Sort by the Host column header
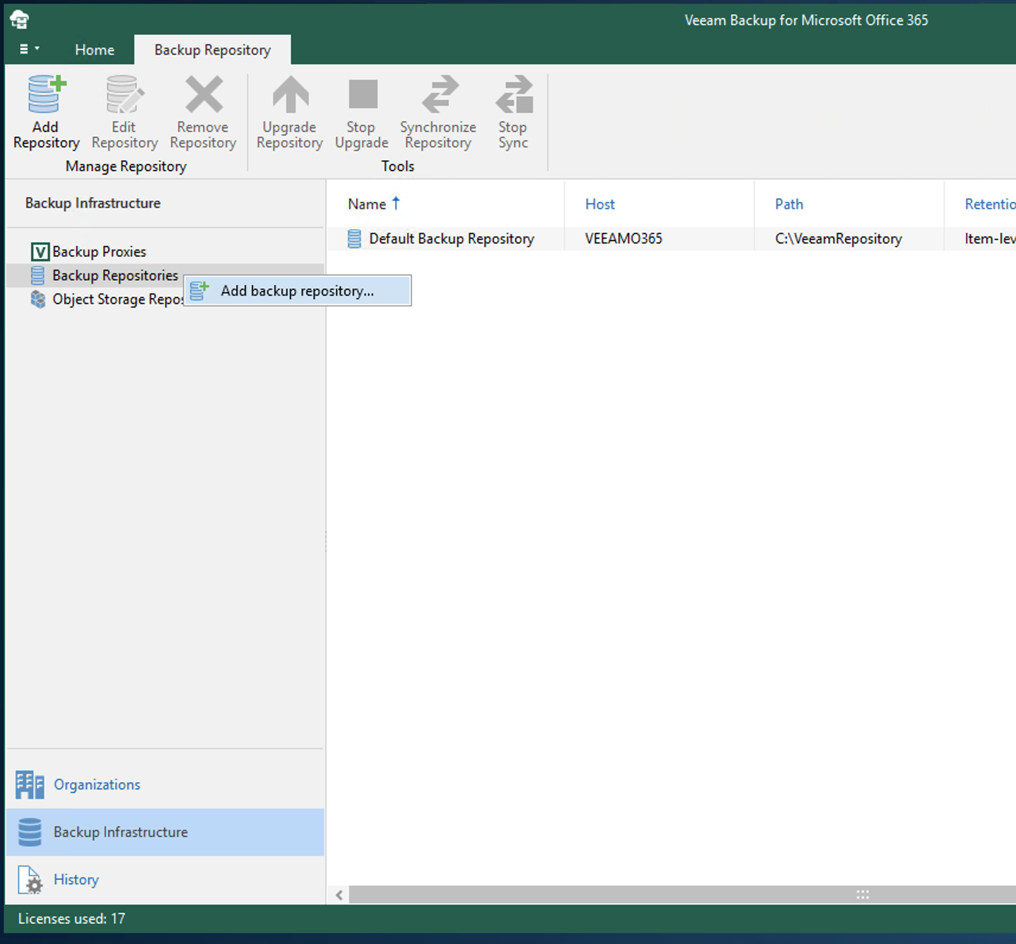The width and height of the screenshot is (1016, 944). (x=600, y=204)
